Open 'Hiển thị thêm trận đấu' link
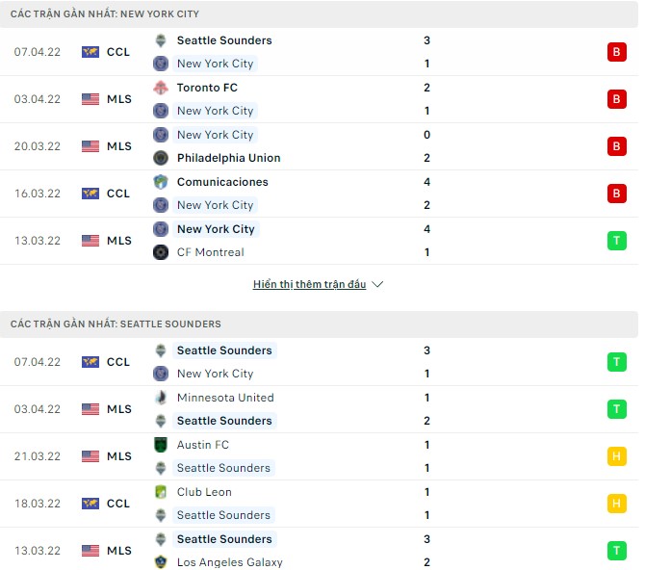This screenshot has width=645, height=570. point(309,285)
